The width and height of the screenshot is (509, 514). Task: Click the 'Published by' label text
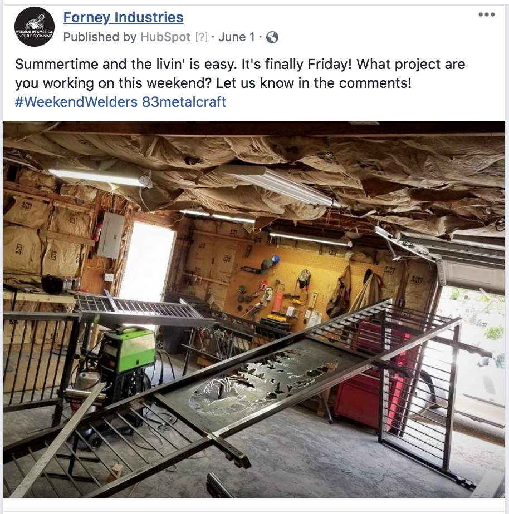click(x=100, y=37)
